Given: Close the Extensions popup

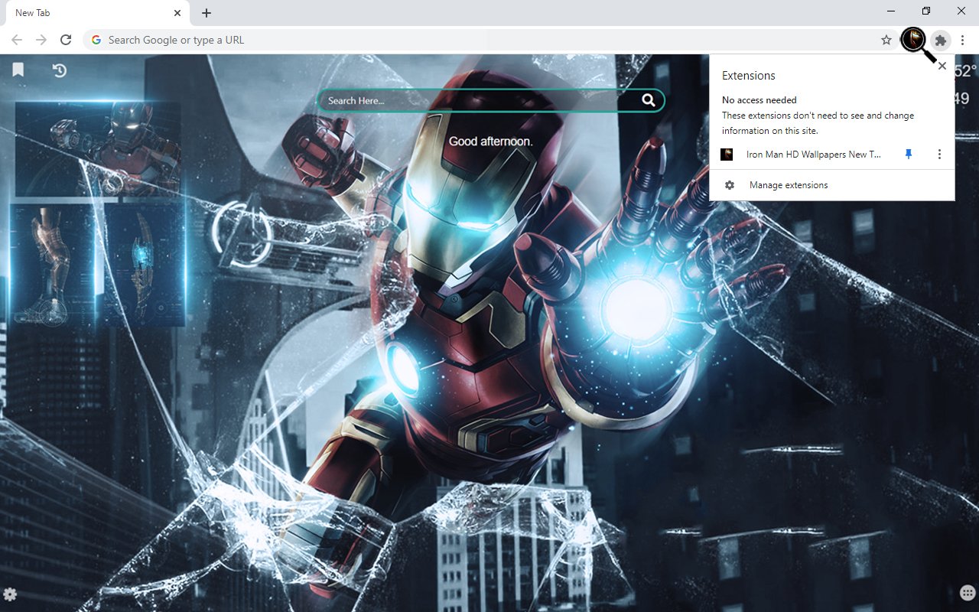Looking at the screenshot, I should [x=942, y=66].
